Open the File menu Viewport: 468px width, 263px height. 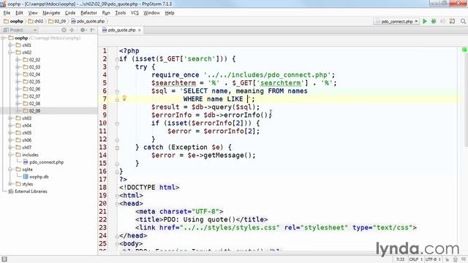[7, 13]
